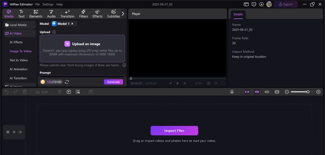This screenshot has height=155, width=325.
Task: Select AI Effects
Action: [x=16, y=42]
